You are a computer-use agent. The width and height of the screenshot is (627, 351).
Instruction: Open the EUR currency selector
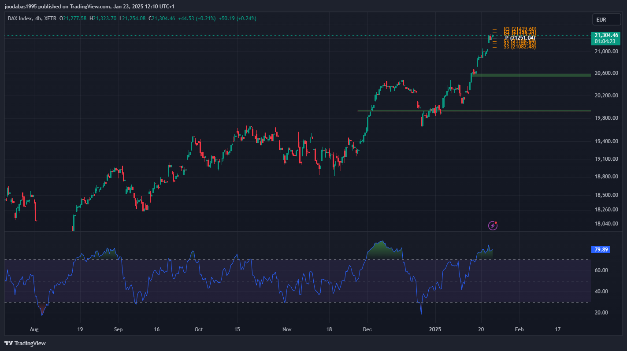click(606, 20)
